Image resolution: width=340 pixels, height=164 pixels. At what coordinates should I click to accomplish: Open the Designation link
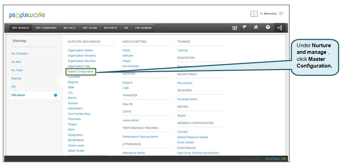coord(75,135)
